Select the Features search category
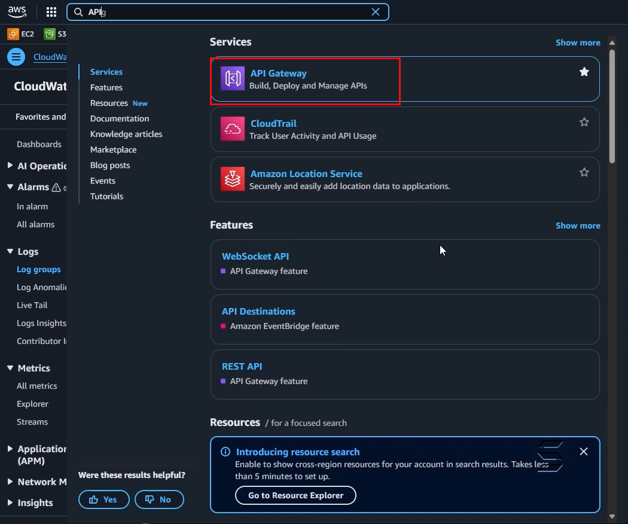The width and height of the screenshot is (628, 524). (106, 87)
